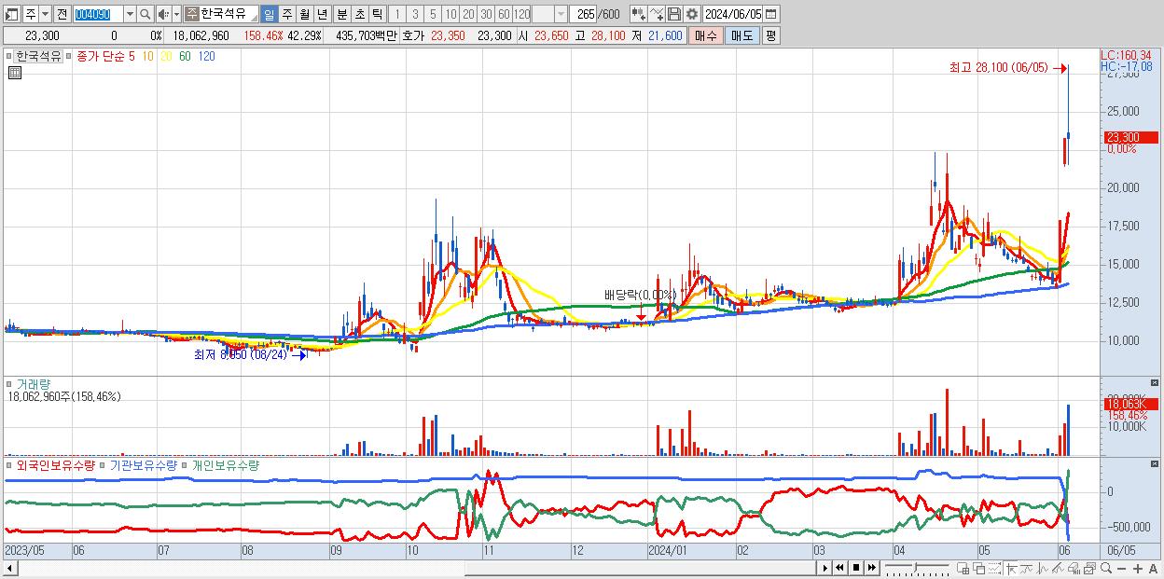Save chart with floppy disk icon

pyautogui.click(x=673, y=14)
